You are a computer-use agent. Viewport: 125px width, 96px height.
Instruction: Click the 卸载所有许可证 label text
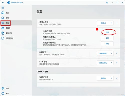tap(49, 43)
